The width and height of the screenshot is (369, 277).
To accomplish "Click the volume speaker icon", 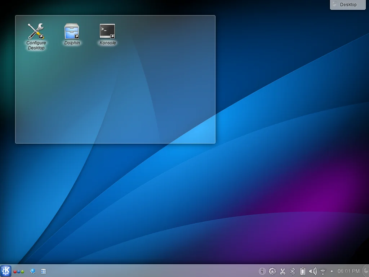I will point(313,271).
